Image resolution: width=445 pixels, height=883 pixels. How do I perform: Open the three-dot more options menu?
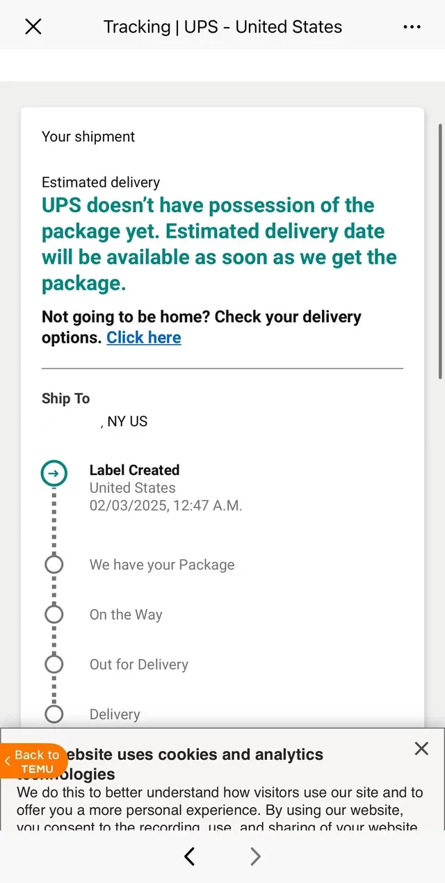pyautogui.click(x=412, y=27)
